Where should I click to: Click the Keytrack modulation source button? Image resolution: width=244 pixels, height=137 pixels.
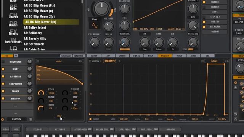click(60, 129)
